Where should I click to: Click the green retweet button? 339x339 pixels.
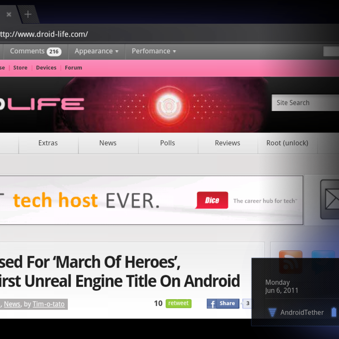178,303
